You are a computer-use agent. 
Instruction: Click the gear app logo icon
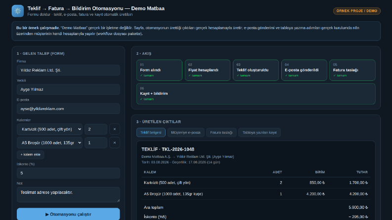pyautogui.click(x=18, y=11)
